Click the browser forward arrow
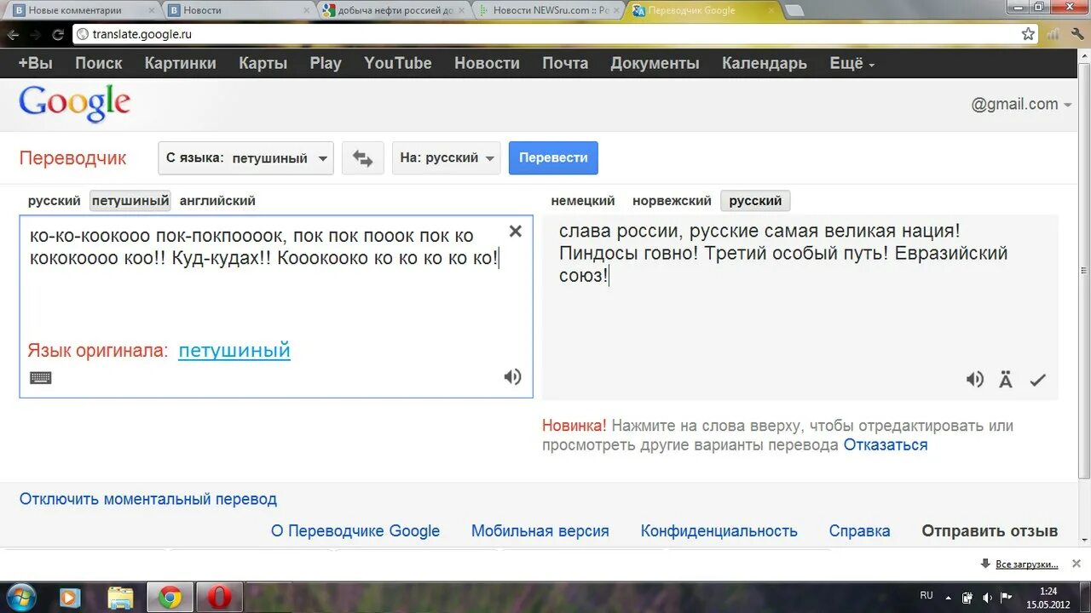Image resolution: width=1091 pixels, height=613 pixels. click(x=35, y=35)
